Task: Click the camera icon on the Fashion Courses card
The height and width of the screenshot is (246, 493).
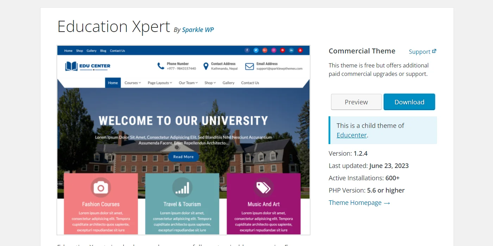Action: pyautogui.click(x=101, y=188)
